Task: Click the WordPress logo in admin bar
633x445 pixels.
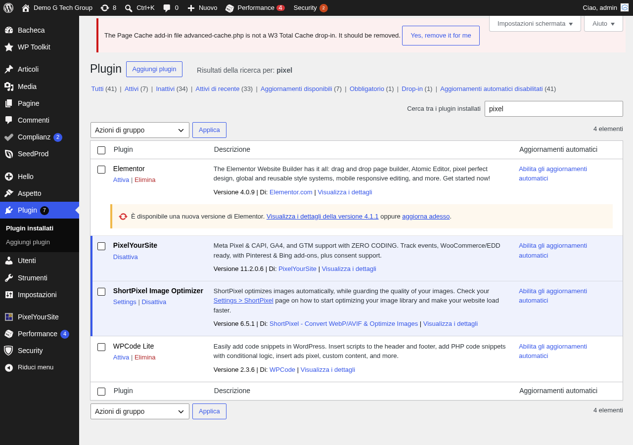Action: 8,8
